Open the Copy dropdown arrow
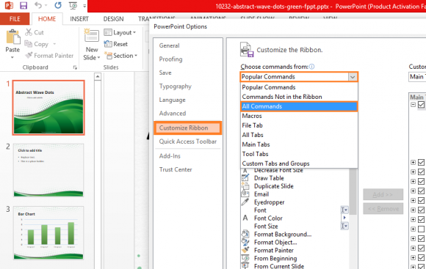Screen dimensions: 426x269 54,44
